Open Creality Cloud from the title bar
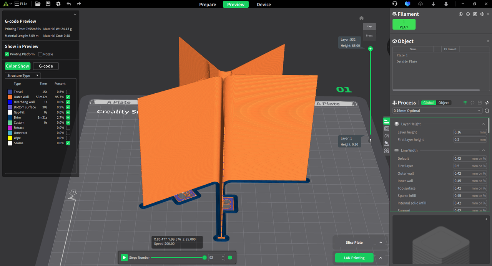 pyautogui.click(x=407, y=4)
